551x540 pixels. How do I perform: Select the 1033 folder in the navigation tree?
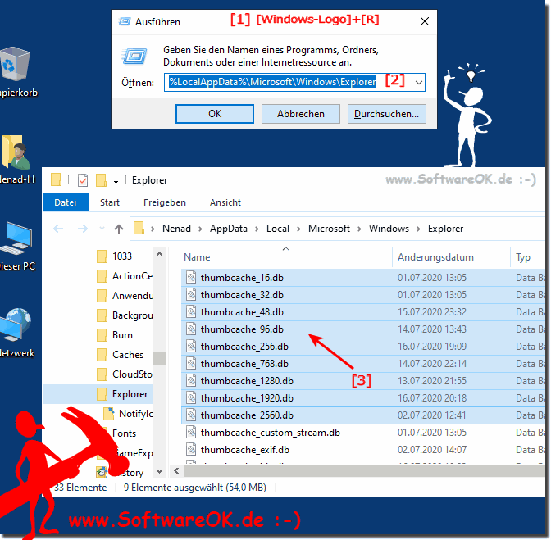click(113, 256)
